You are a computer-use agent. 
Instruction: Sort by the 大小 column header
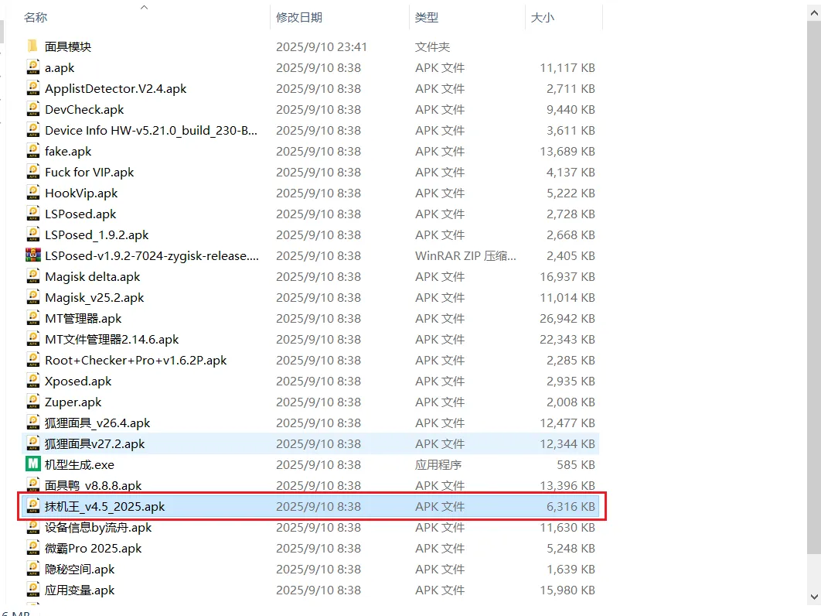click(543, 17)
